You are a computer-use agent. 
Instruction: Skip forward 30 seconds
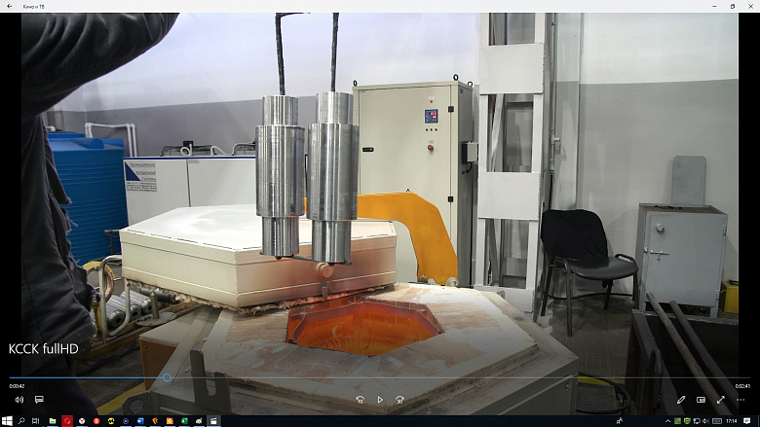click(399, 400)
